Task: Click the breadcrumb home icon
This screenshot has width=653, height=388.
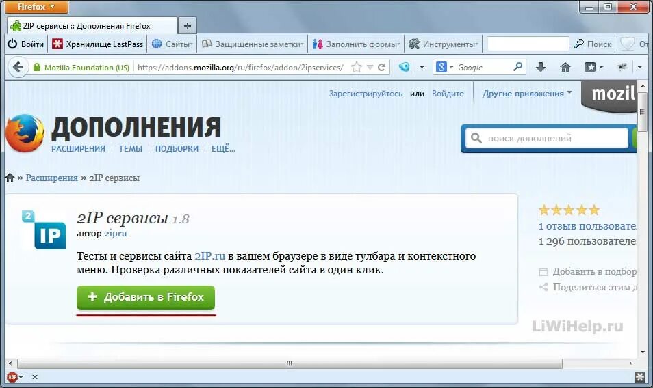Action: (10, 178)
